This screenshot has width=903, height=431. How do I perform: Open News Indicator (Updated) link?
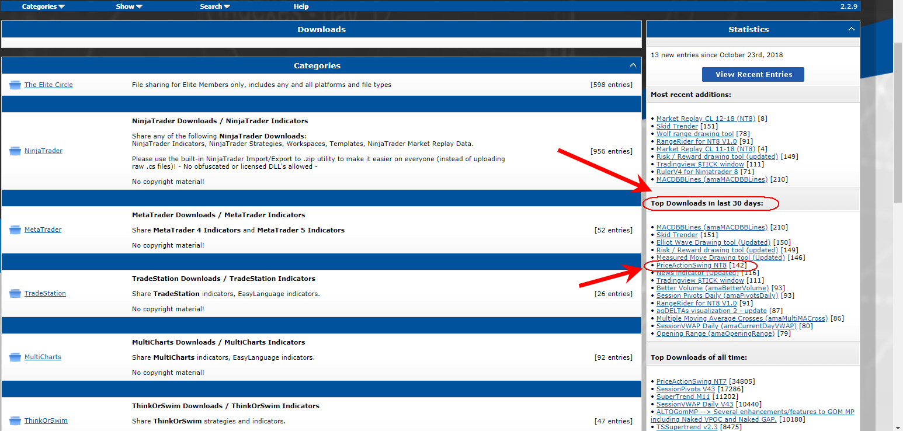[x=698, y=273]
